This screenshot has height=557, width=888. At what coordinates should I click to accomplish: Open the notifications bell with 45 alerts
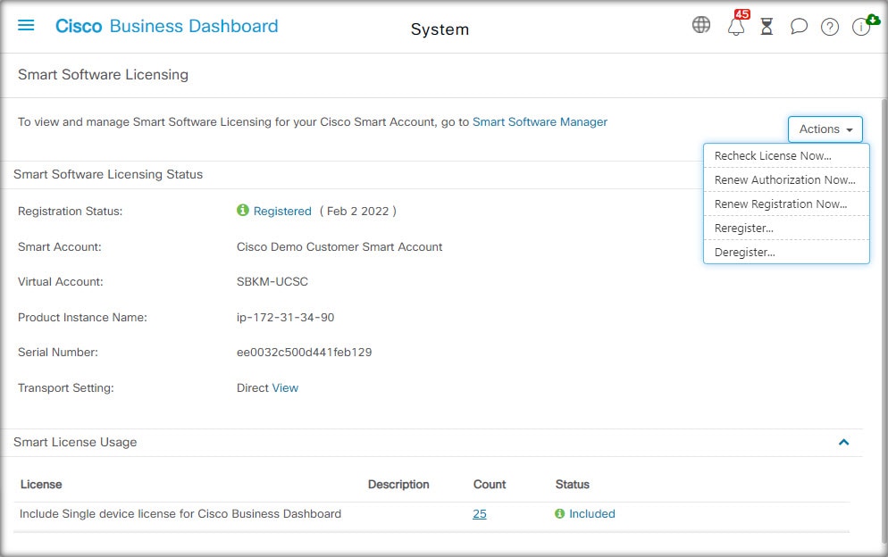pyautogui.click(x=735, y=27)
